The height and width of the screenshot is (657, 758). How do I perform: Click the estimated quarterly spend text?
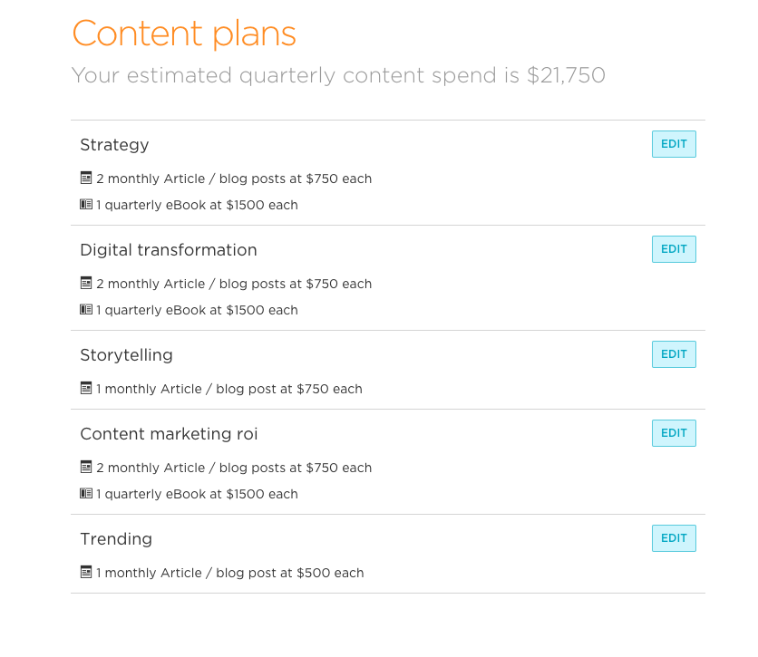coord(338,75)
